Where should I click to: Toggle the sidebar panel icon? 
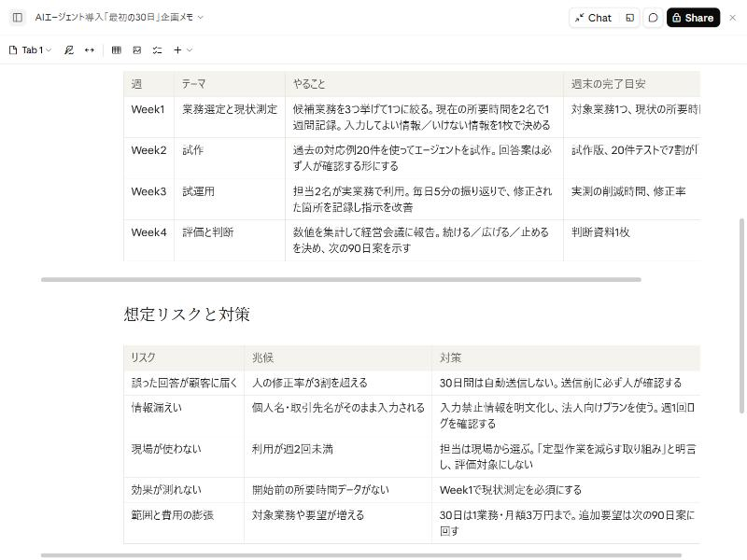point(17,18)
